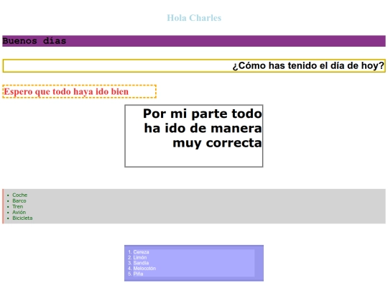
Task: Click the 'Barco' list item
Action: pos(19,200)
